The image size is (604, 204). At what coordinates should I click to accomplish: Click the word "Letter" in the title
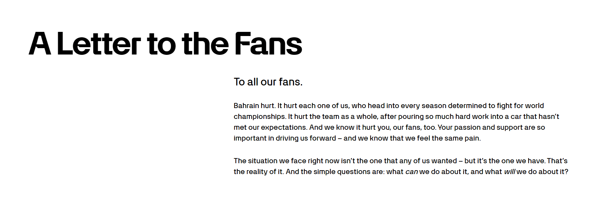point(99,44)
